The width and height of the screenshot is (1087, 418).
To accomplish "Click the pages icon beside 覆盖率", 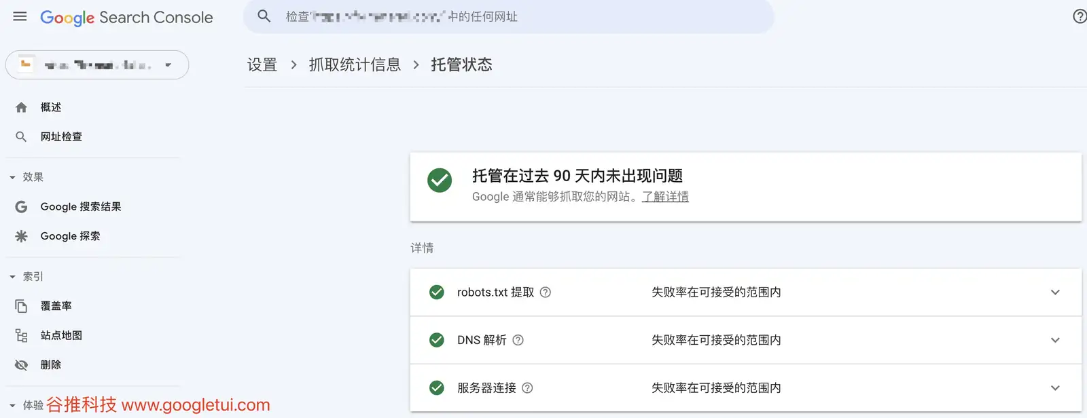I will [x=21, y=306].
